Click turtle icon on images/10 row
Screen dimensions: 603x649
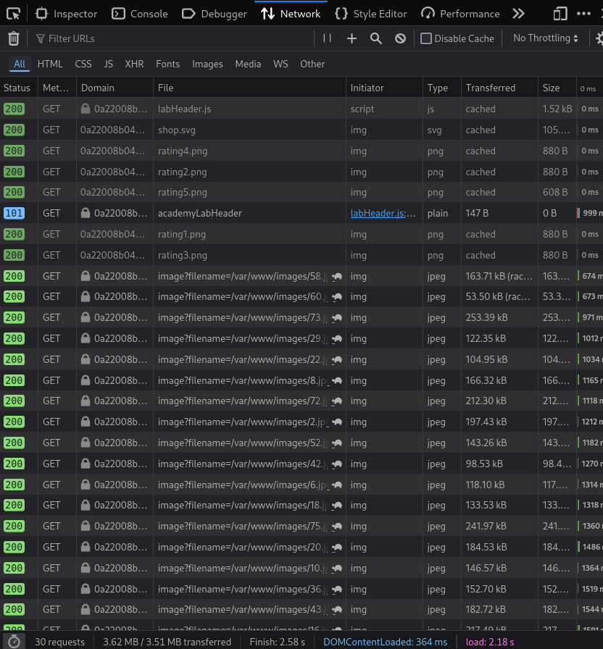337,568
